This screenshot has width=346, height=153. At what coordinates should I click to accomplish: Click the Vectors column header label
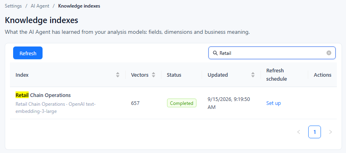coord(140,75)
